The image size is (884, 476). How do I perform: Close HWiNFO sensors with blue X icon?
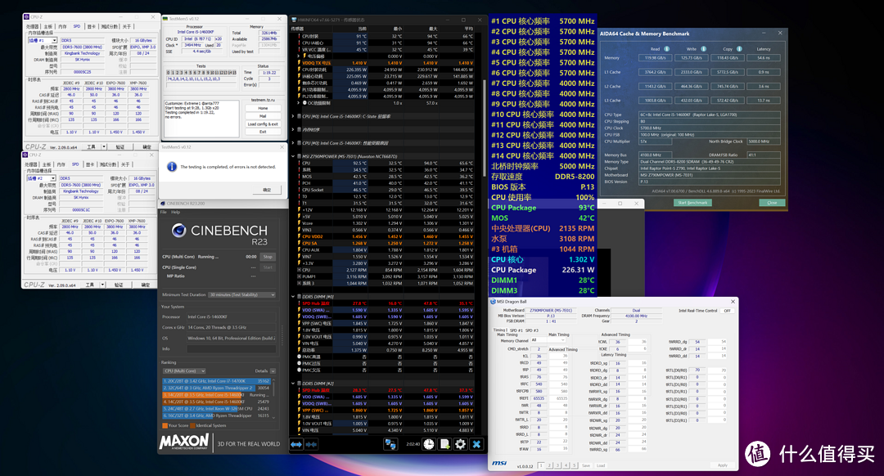(476, 444)
